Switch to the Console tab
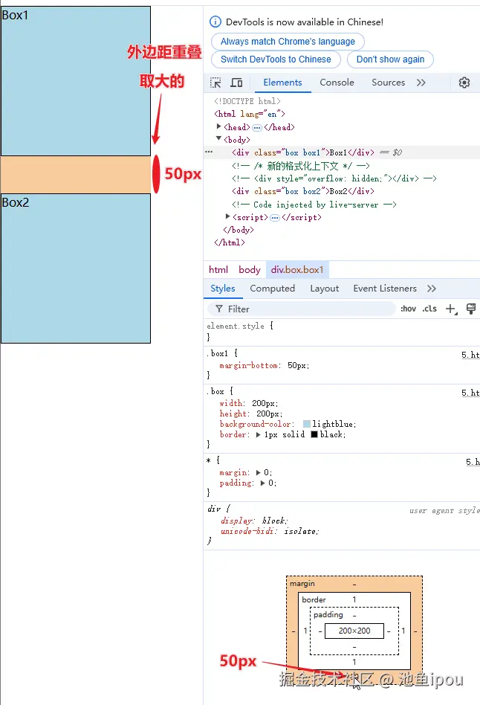 coord(337,83)
